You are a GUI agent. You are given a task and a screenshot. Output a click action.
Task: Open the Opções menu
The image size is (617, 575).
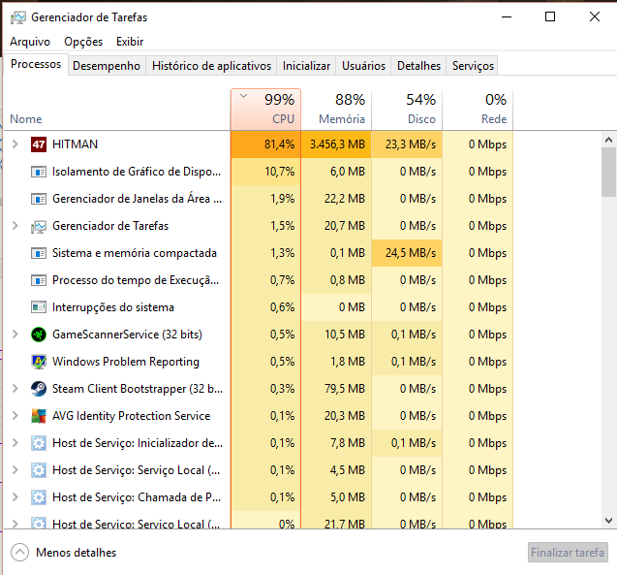[x=83, y=42]
